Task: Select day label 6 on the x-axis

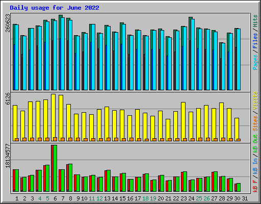Action: [x=55, y=198]
